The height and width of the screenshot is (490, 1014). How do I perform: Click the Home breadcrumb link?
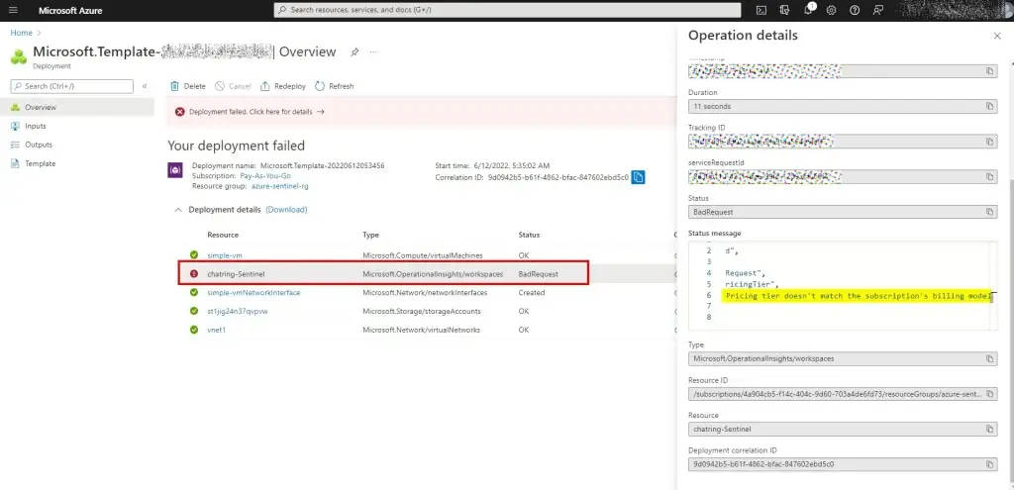[x=22, y=33]
